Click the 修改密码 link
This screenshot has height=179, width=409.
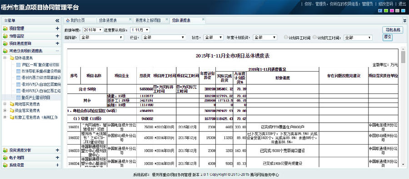coord(385,4)
